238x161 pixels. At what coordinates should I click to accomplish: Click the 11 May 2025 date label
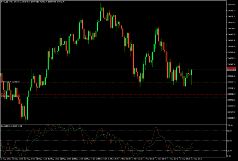click(x=5, y=159)
